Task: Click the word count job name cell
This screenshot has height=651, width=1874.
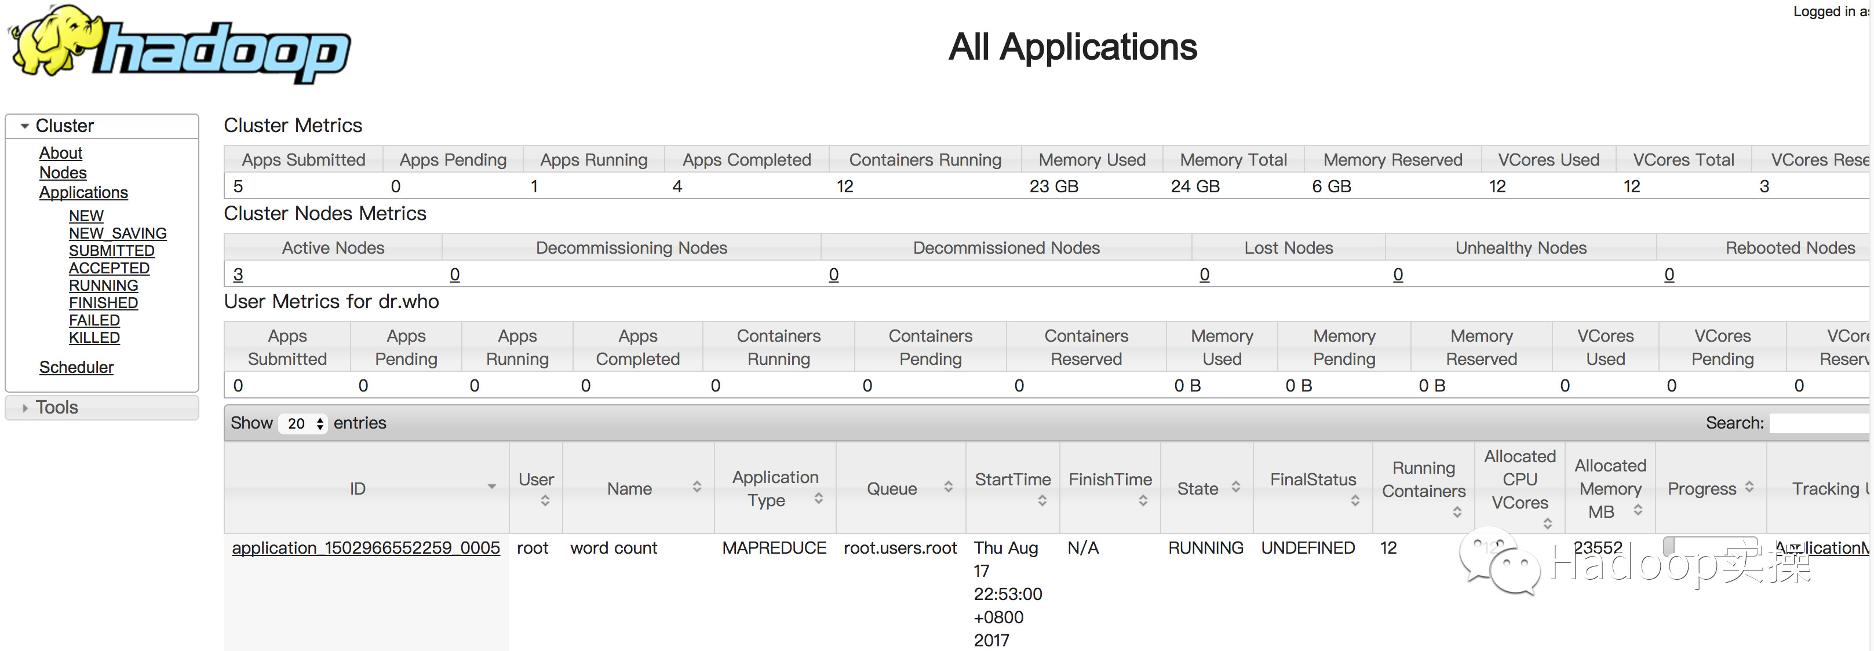Action: tap(613, 548)
